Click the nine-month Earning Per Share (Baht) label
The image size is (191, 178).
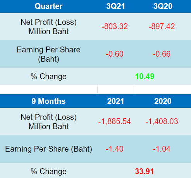click(48, 149)
